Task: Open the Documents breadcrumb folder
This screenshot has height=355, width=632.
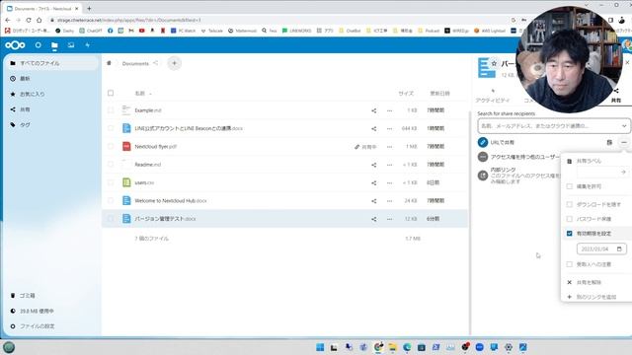Action: pyautogui.click(x=135, y=63)
